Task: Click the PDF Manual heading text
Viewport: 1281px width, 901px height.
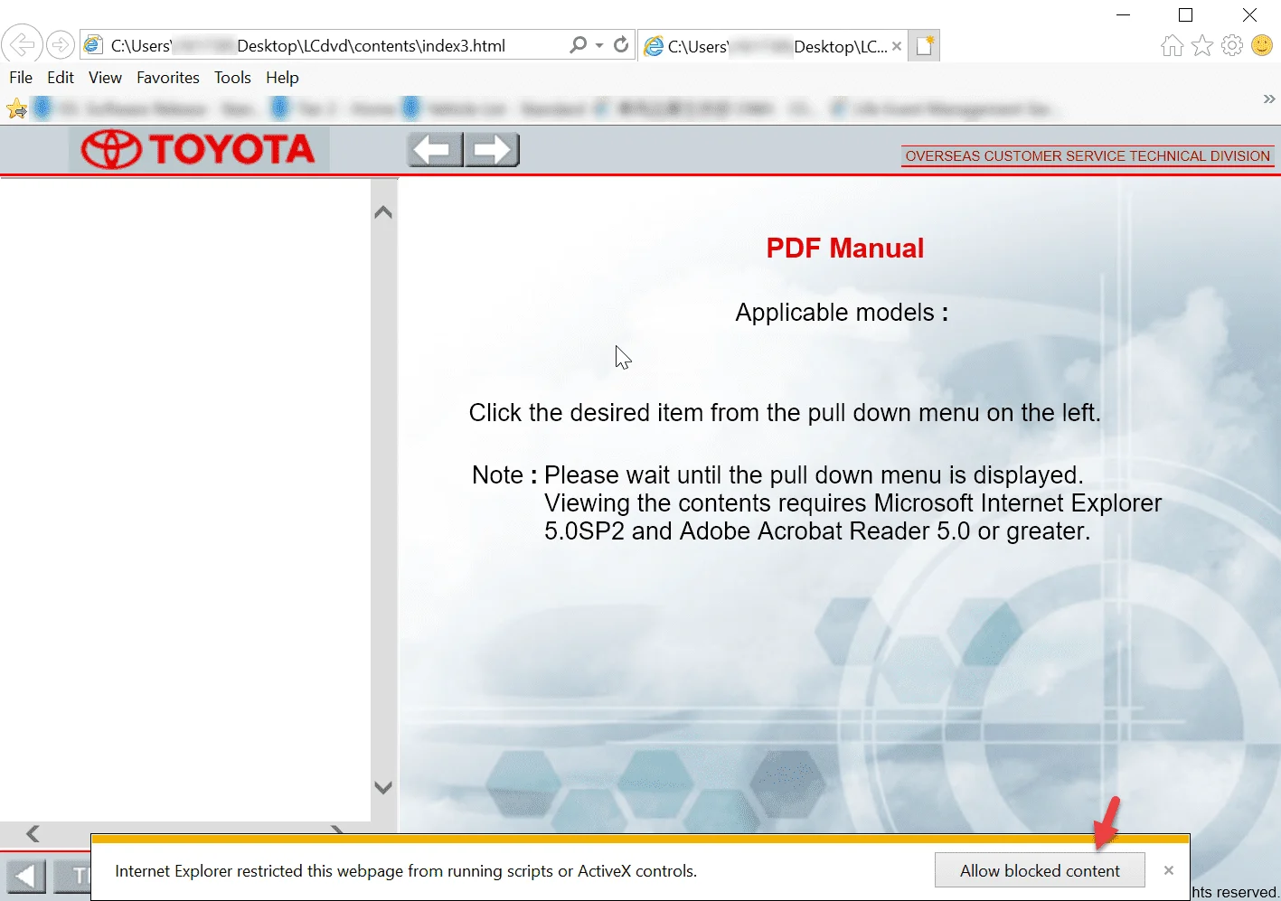Action: coord(845,249)
